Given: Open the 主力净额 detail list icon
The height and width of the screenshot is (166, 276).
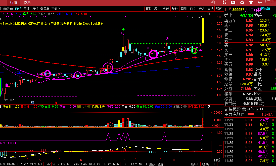Looking at the screenshot, I should tap(243, 115).
